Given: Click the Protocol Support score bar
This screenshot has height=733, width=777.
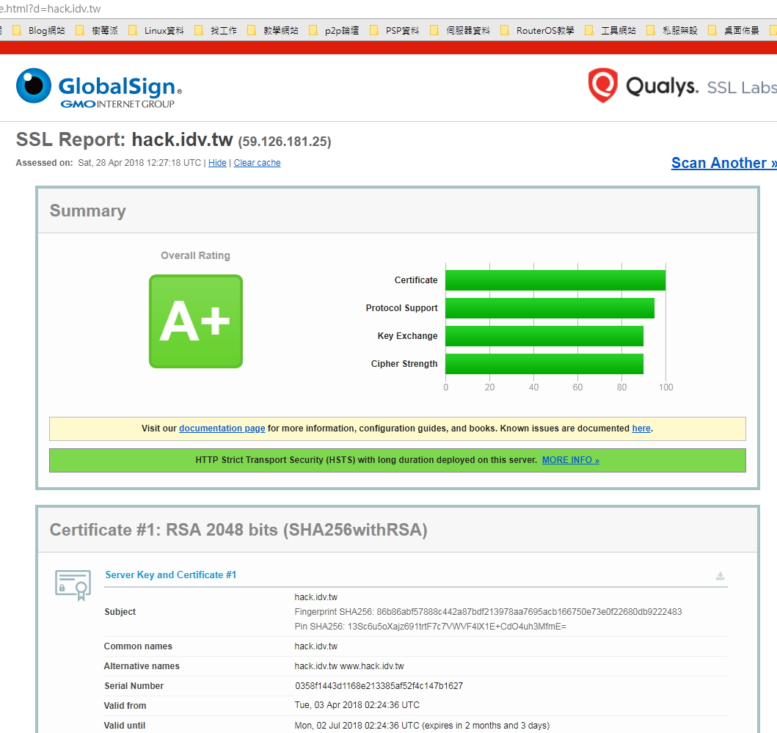Looking at the screenshot, I should (550, 308).
